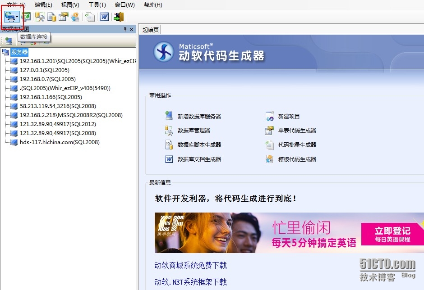Click the .(SQL2005)(Whir_ezEIP_v406(5490)) entry
The height and width of the screenshot is (290, 424).
tap(65, 88)
